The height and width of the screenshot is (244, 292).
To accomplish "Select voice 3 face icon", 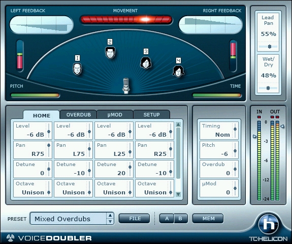I will tap(146, 63).
